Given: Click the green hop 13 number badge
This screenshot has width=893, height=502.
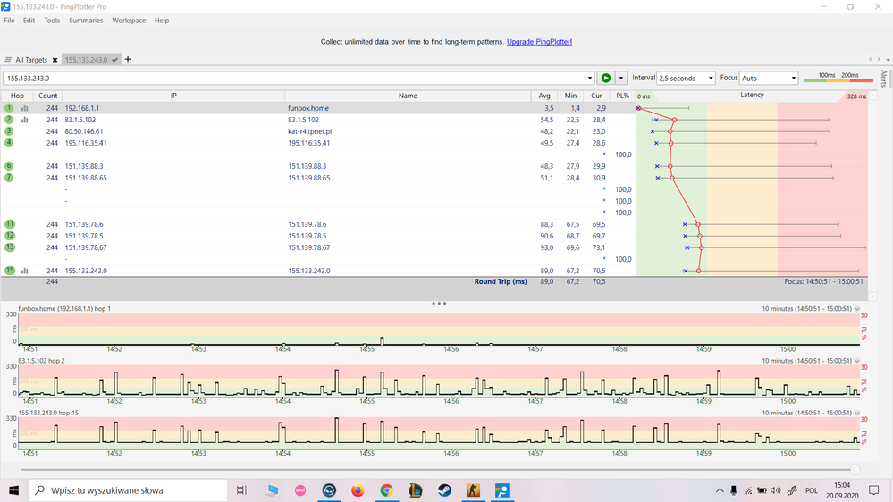Looking at the screenshot, I should tap(10, 247).
